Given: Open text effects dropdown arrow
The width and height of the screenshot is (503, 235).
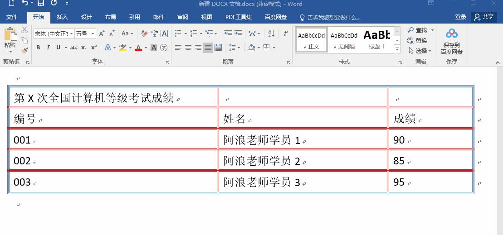Looking at the screenshot, I should [x=114, y=48].
